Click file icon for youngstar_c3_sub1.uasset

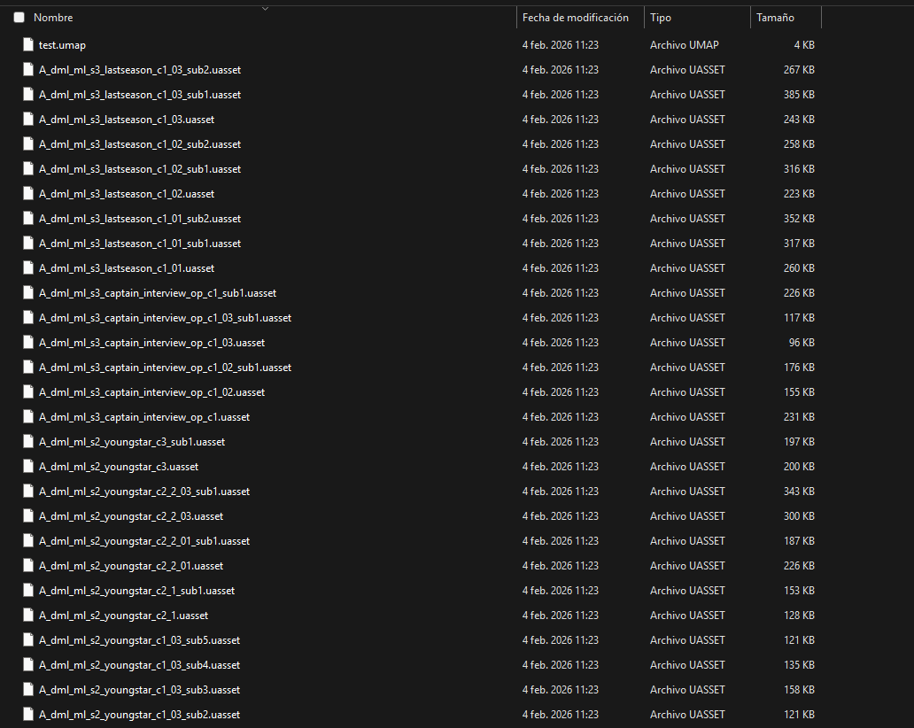point(28,442)
